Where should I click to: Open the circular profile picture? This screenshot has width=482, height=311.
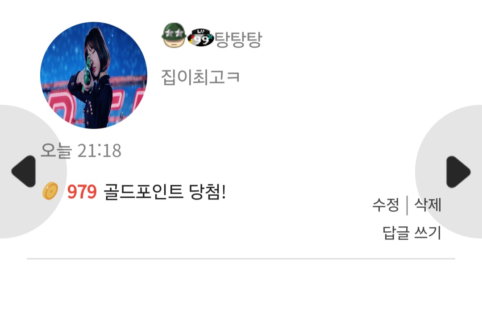[x=94, y=75]
